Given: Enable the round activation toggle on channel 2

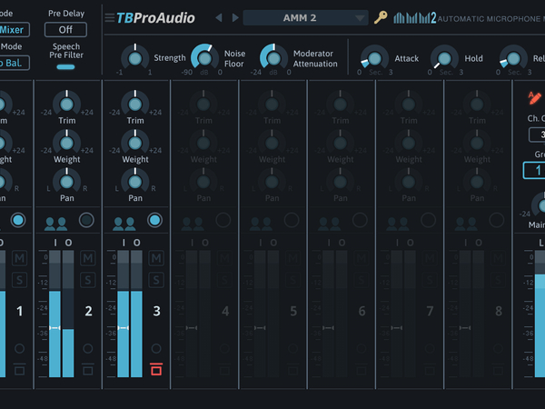Looking at the screenshot, I should 87,220.
